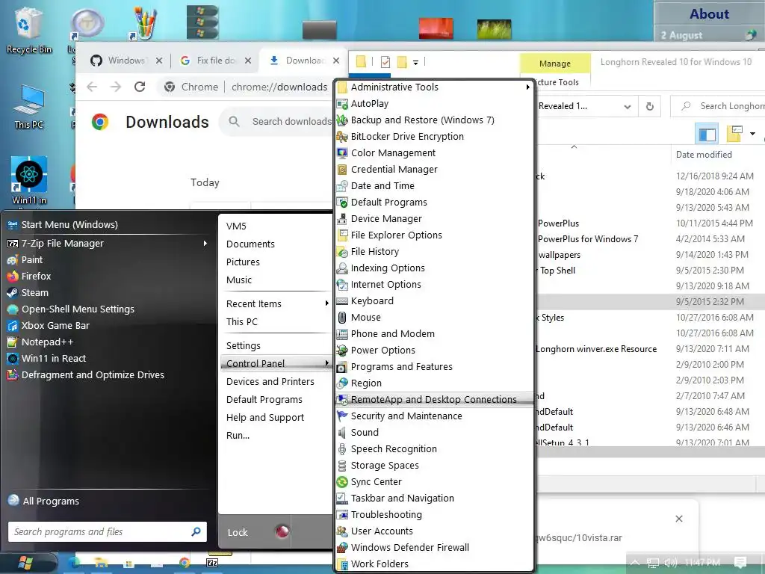Click the Lock button
765x574 pixels.
238,532
